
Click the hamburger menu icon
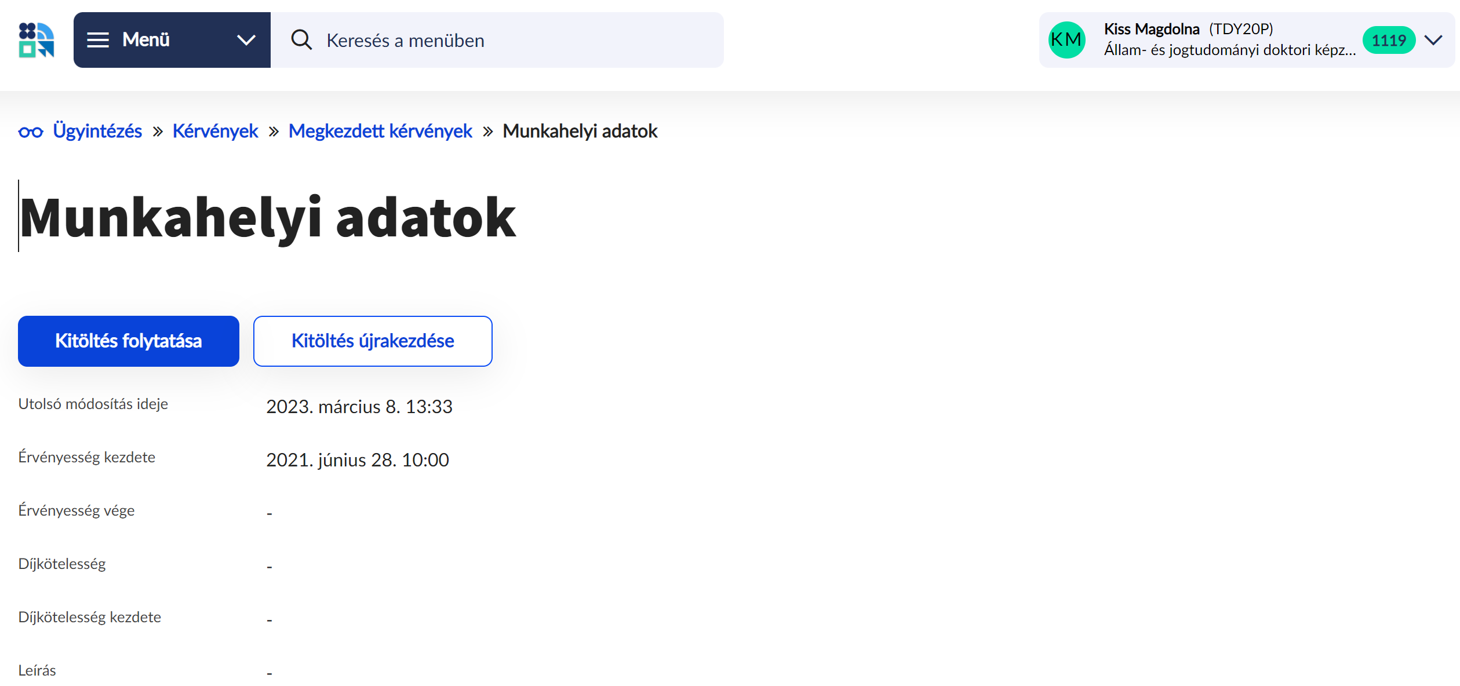click(x=97, y=39)
